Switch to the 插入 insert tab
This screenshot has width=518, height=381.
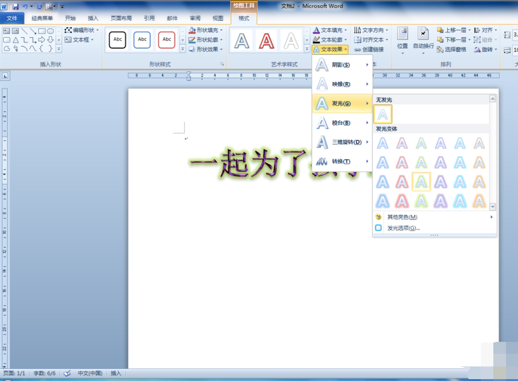coord(93,18)
